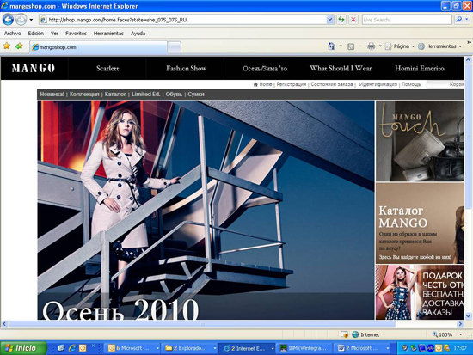The height and width of the screenshot is (355, 473).
Task: Click the vertical scrollbar up arrow
Action: click(468, 59)
